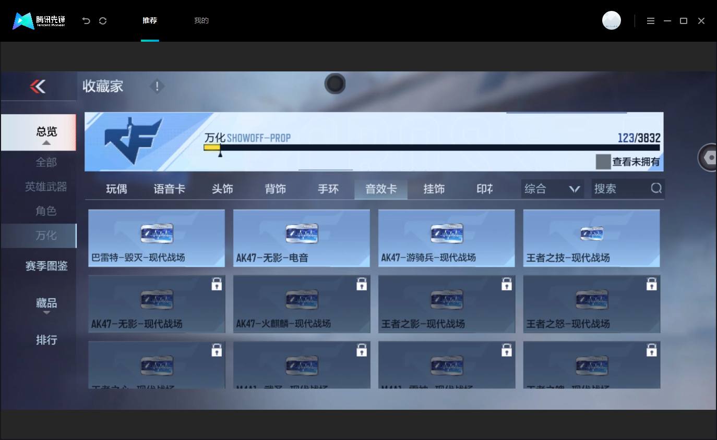Click the 搜索 search input field
This screenshot has height=440, width=717.
pyautogui.click(x=627, y=189)
